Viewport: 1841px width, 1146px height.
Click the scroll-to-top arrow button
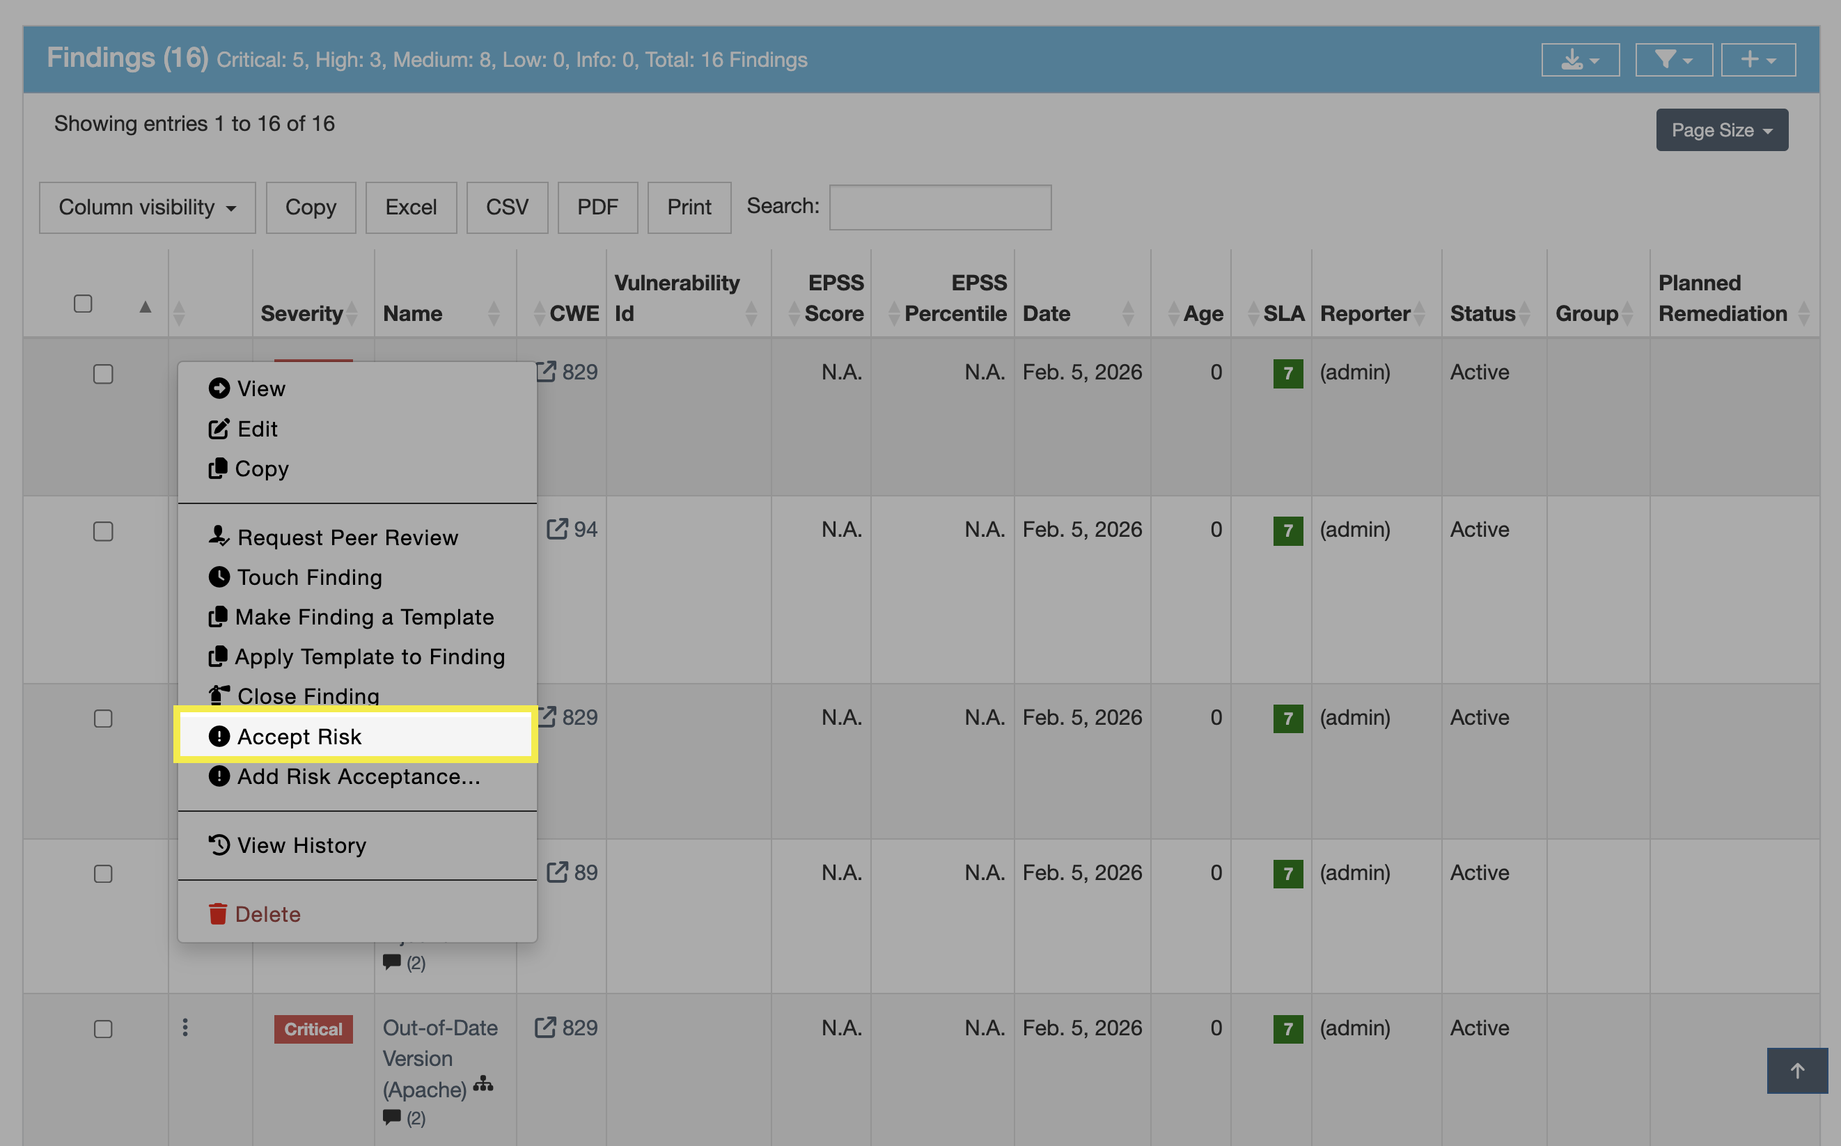(1796, 1070)
